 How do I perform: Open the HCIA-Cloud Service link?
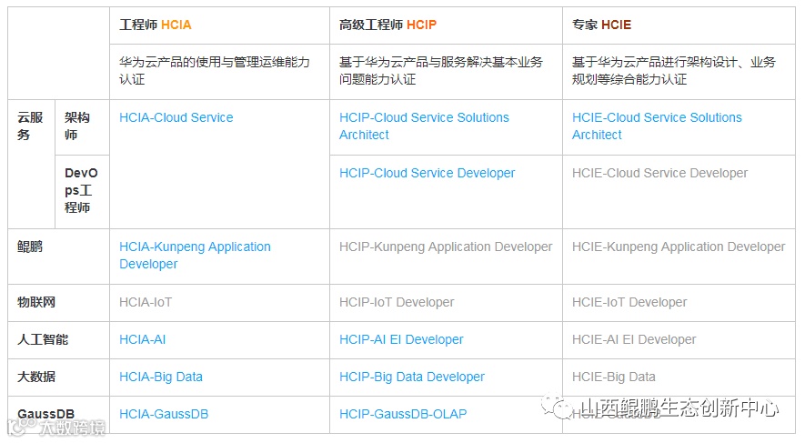tap(176, 117)
